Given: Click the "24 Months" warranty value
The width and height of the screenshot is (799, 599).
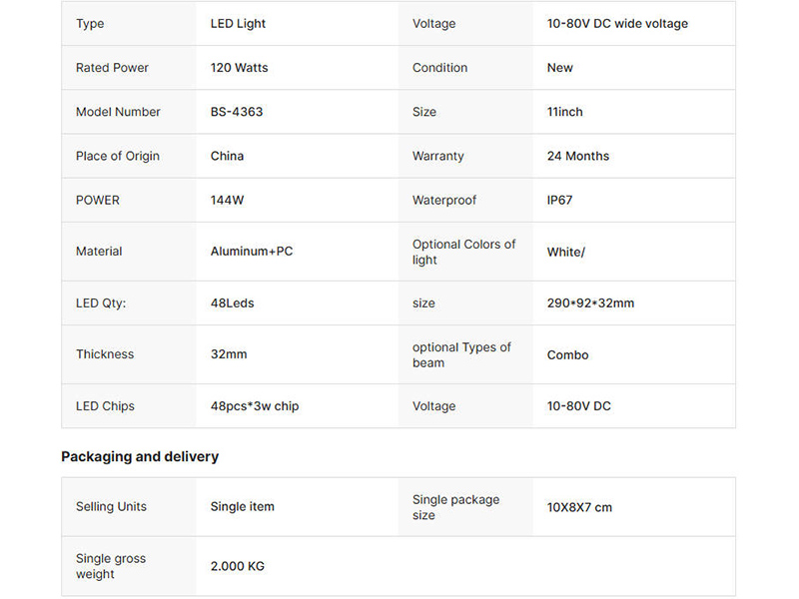Looking at the screenshot, I should pyautogui.click(x=577, y=156).
